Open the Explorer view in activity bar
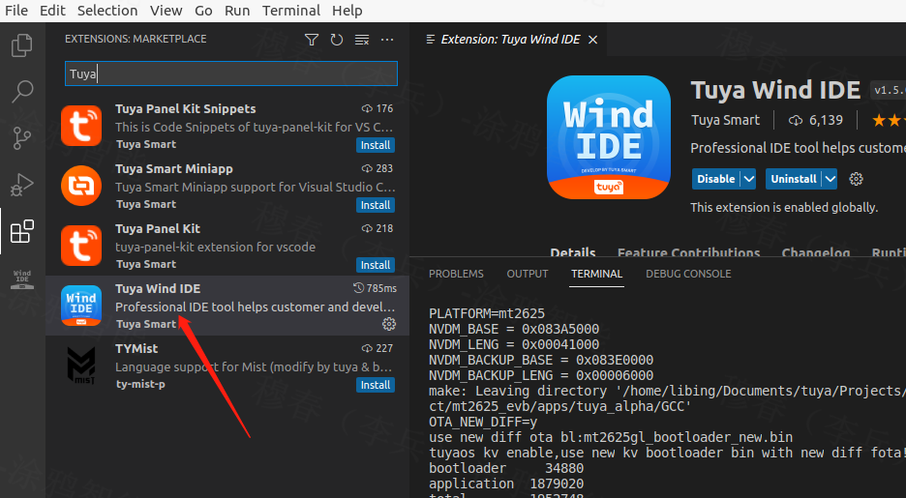Viewport: 906px width, 498px height. coord(22,45)
